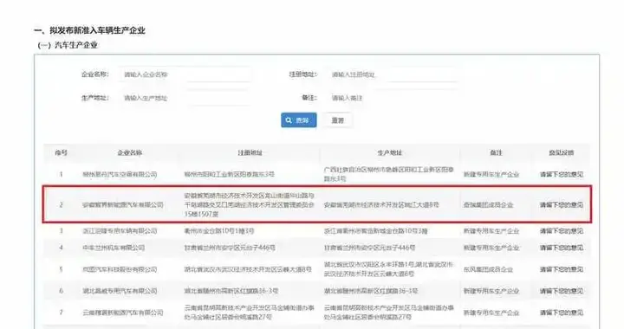Image resolution: width=624 pixels, height=329 pixels.
Task: Click the blue 查询 search button
Action: point(299,120)
